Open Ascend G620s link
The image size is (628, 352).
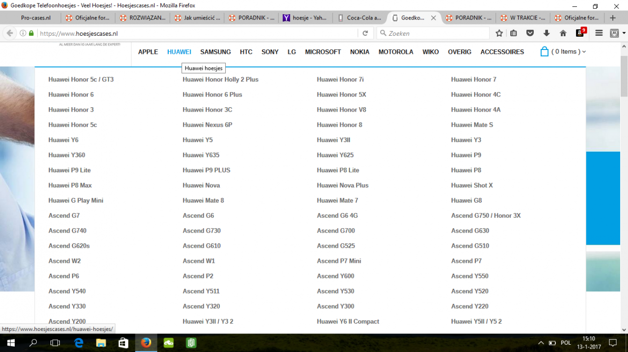coord(69,246)
